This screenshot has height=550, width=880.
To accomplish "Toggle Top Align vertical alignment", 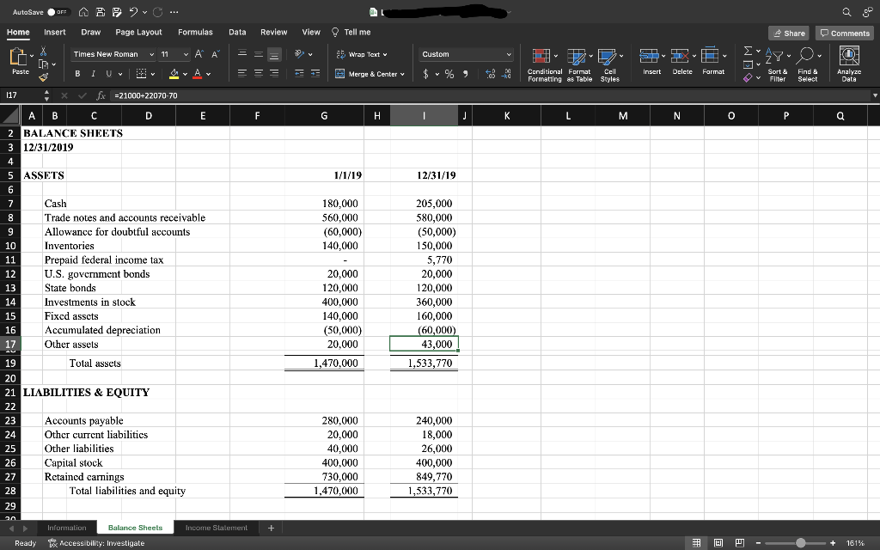I will coord(241,54).
